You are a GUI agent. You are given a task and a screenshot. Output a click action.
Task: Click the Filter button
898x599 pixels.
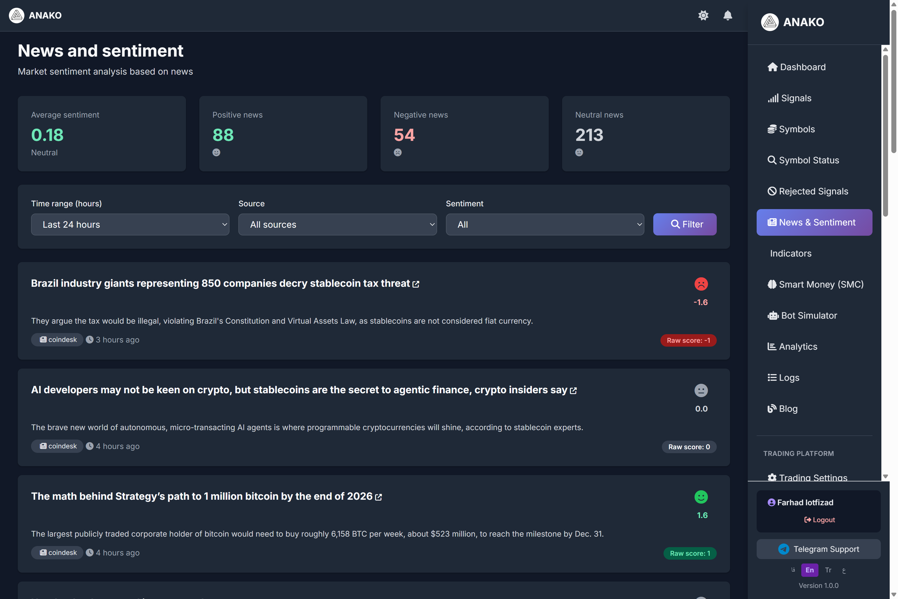pos(685,224)
